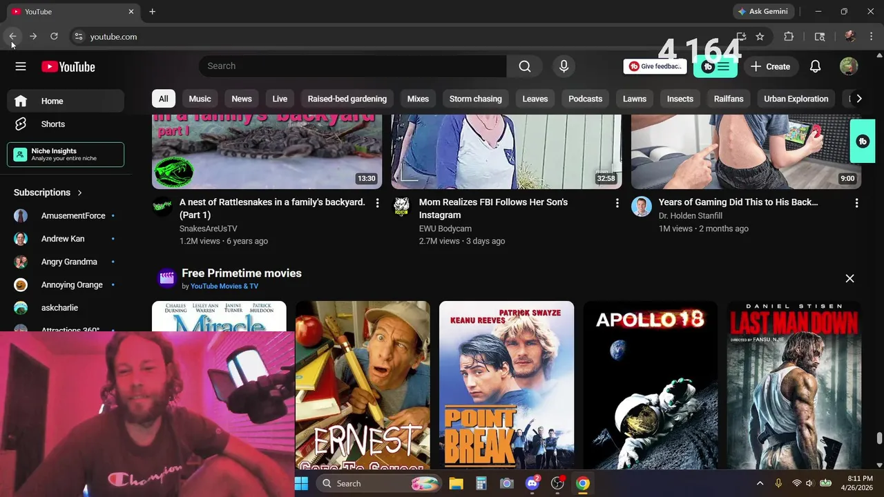The height and width of the screenshot is (497, 884).
Task: Open Ernest movie poster
Action: coord(363,385)
